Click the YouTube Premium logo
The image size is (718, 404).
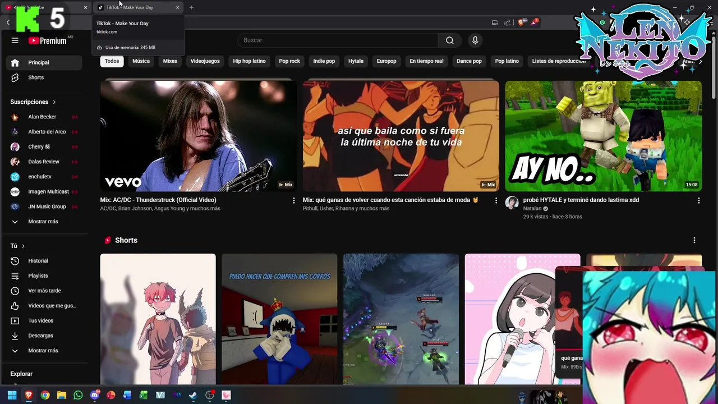(48, 40)
